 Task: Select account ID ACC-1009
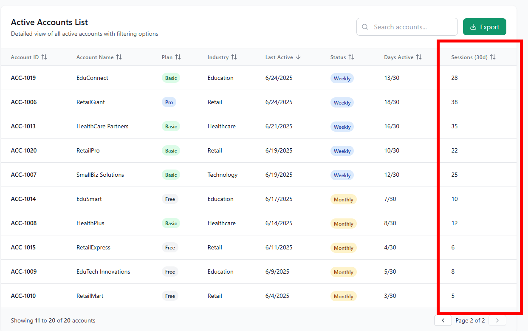24,272
